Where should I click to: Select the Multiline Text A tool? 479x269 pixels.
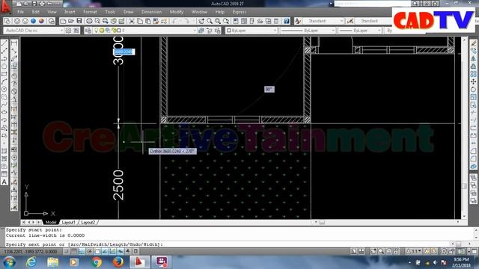pyautogui.click(x=4, y=182)
